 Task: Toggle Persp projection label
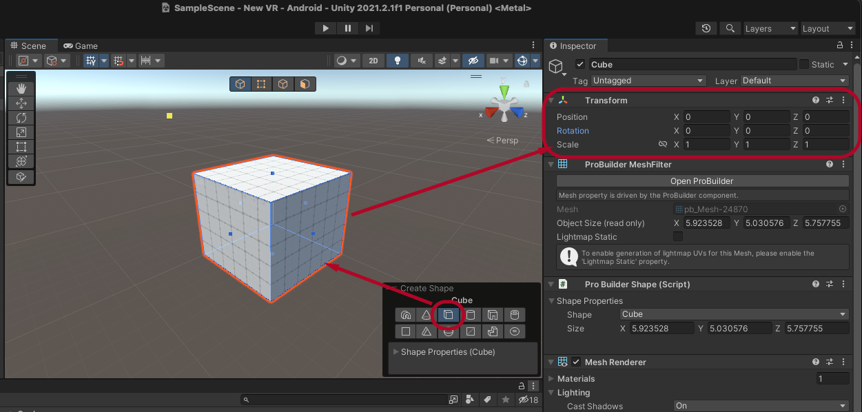pyautogui.click(x=502, y=141)
